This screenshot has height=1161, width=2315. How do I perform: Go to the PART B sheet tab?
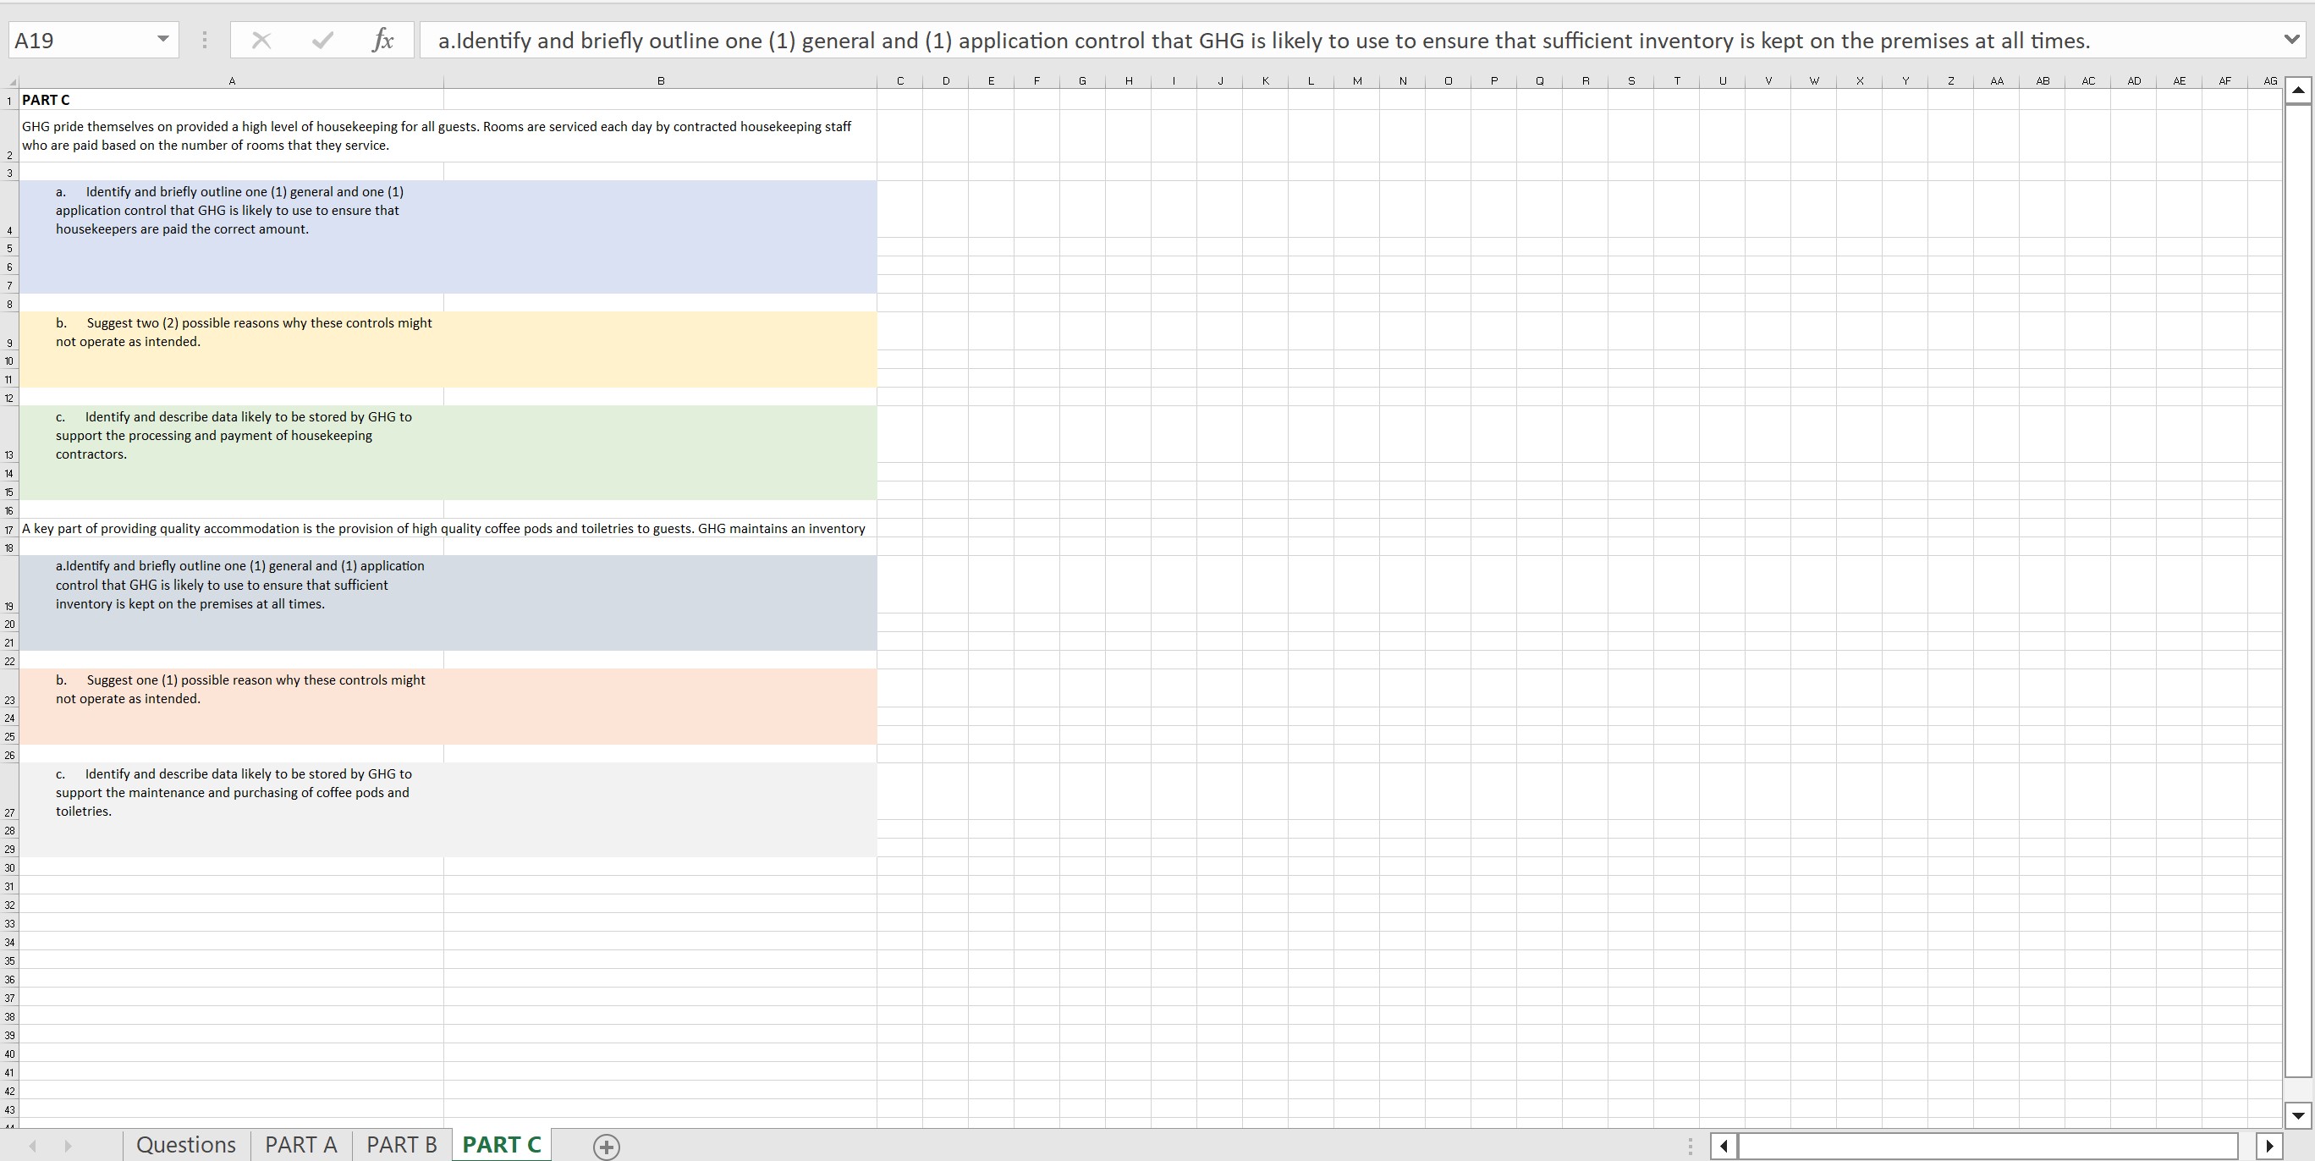(x=402, y=1145)
